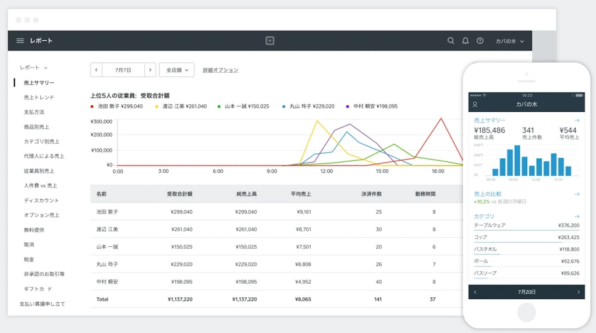Open the help question mark icon
The height and width of the screenshot is (333, 596).
pos(480,41)
